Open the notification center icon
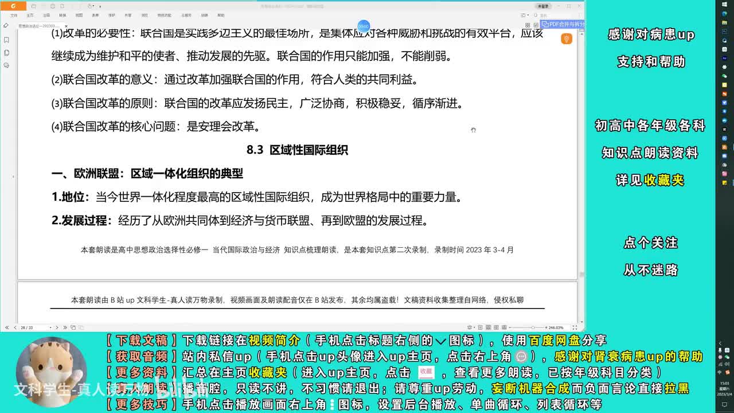734x413 pixels. click(x=725, y=404)
